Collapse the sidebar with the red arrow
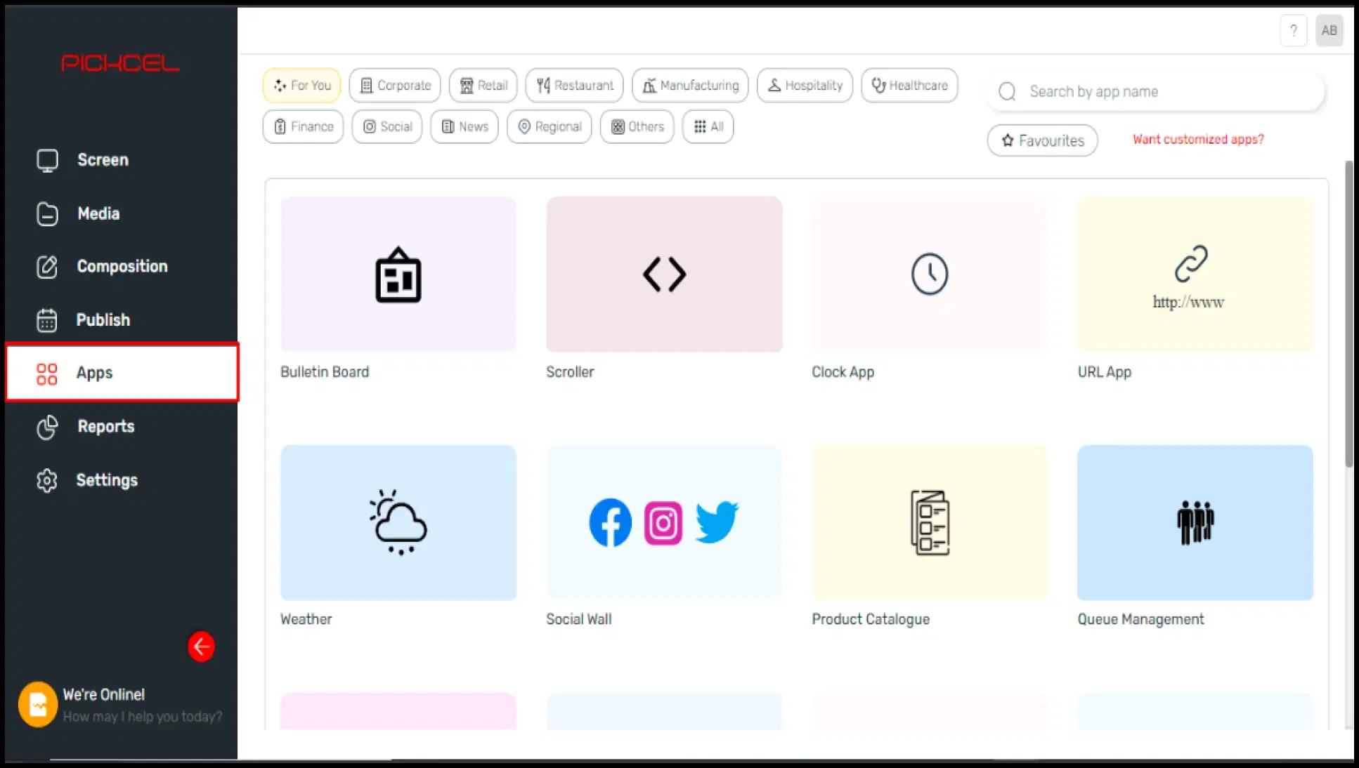 [x=201, y=647]
